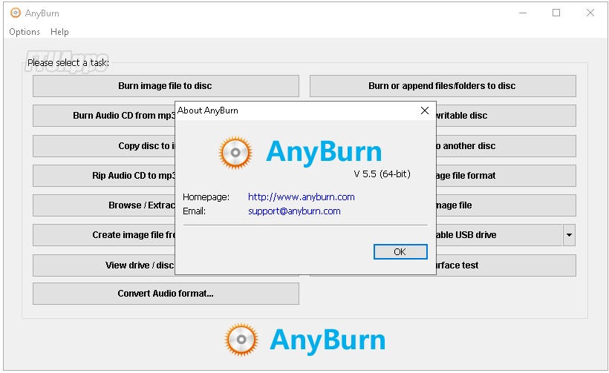Click the Copy disc to image file button
609x373 pixels.
pyautogui.click(x=104, y=146)
